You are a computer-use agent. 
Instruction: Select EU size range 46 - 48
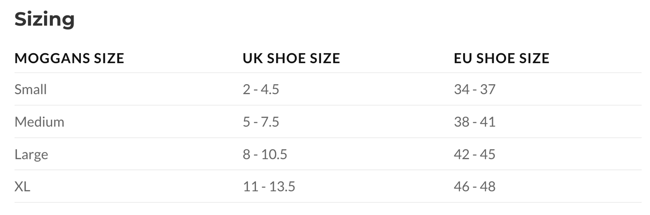[x=475, y=187]
